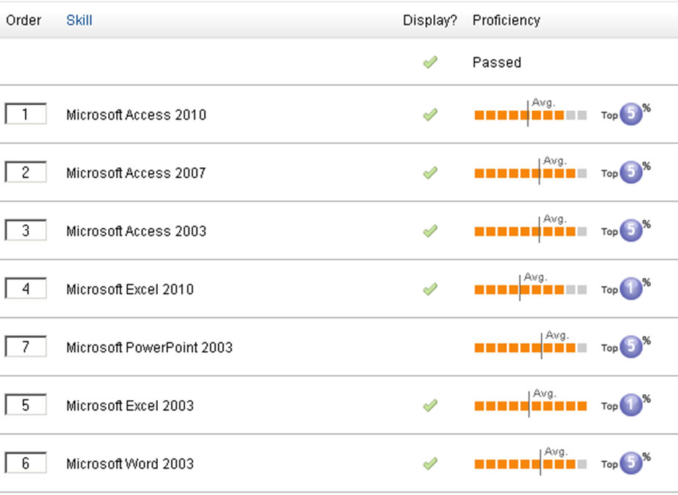Viewport: 678px width, 495px height.
Task: Toggle display checkmark for Microsoft Access 2010
Action: pos(430,115)
